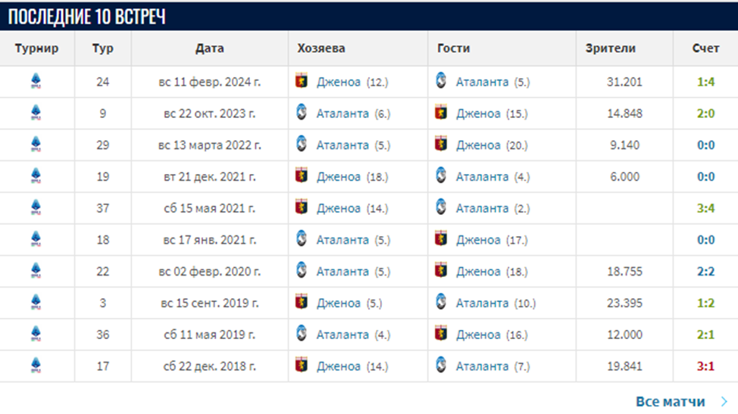
Task: Click the Genoa crest in the 11 Feb 2024 row
Action: (302, 82)
